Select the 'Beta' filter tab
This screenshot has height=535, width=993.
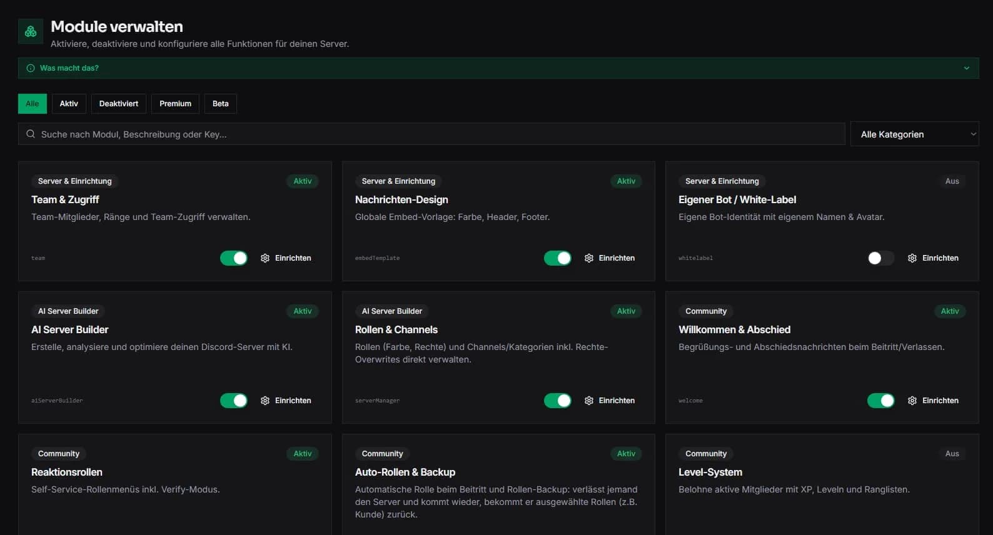221,104
